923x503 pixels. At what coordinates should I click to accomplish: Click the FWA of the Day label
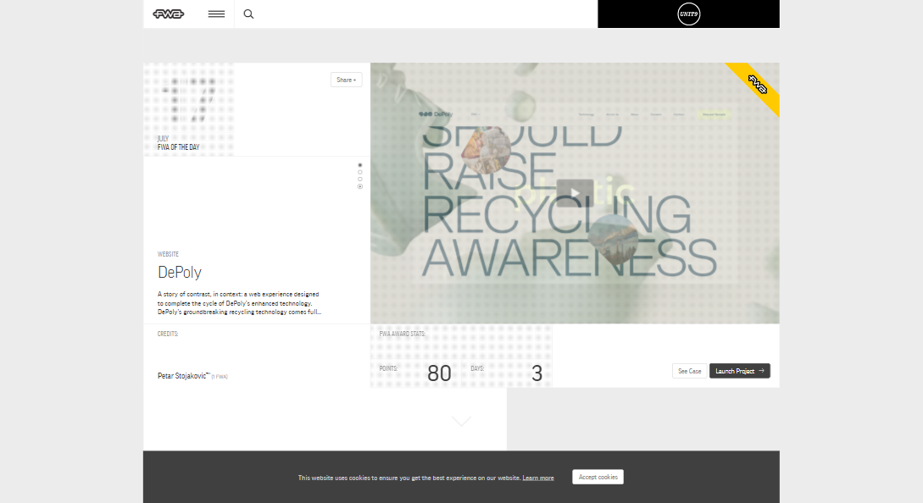tap(179, 147)
